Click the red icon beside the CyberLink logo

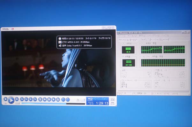(x=12, y=29)
